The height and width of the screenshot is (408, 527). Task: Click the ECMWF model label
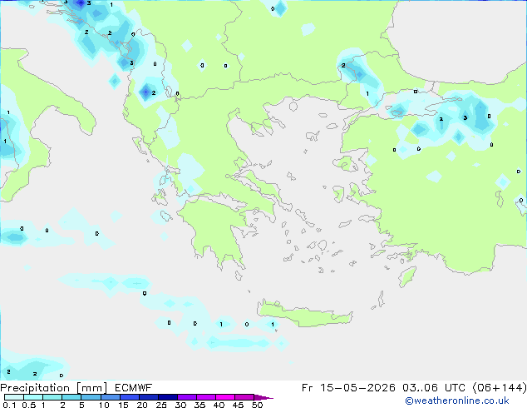coord(134,388)
